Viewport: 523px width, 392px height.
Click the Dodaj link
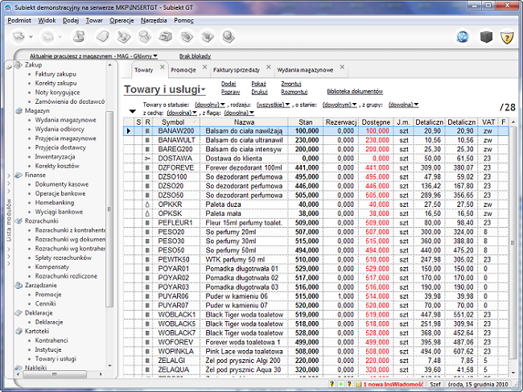click(229, 84)
